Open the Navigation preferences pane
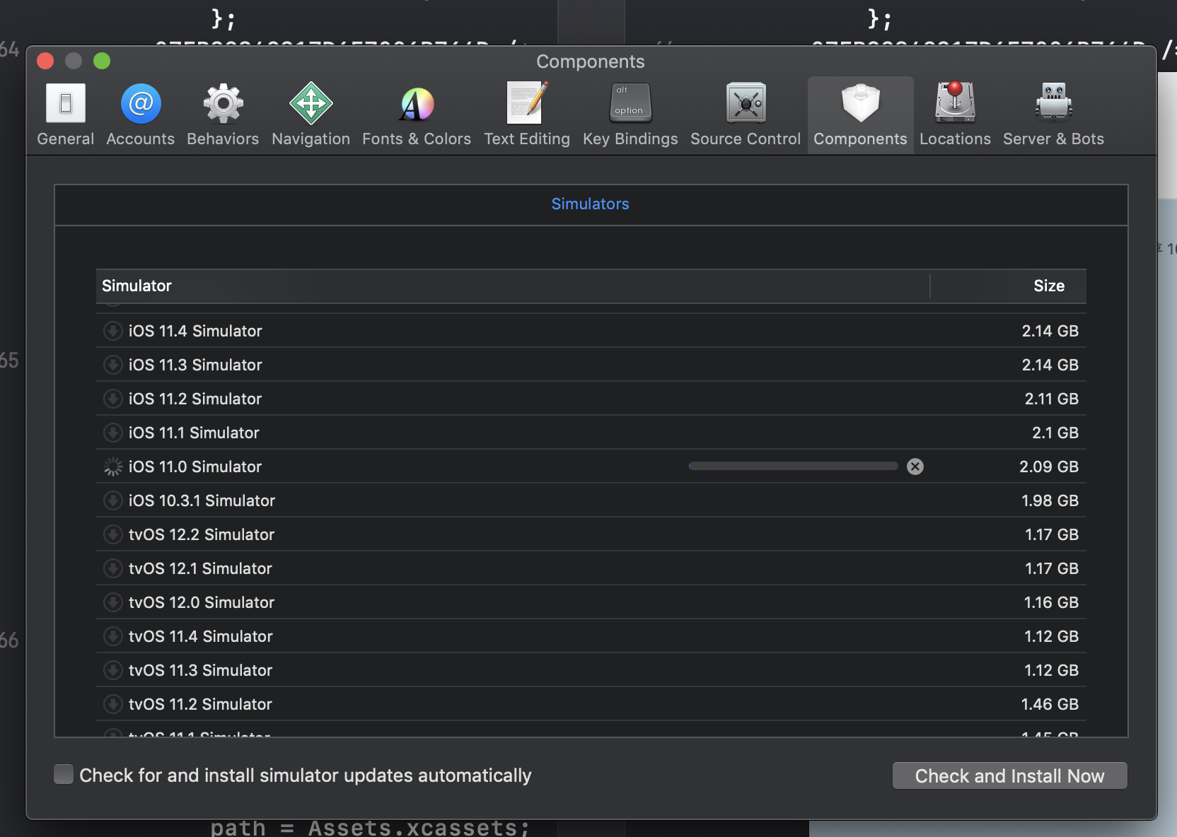Screen dimensions: 1177x837 tap(311, 115)
